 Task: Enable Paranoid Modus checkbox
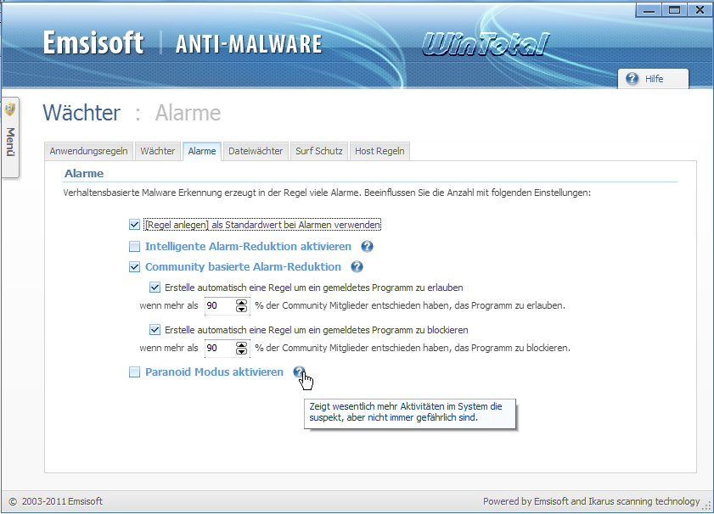[x=134, y=372]
